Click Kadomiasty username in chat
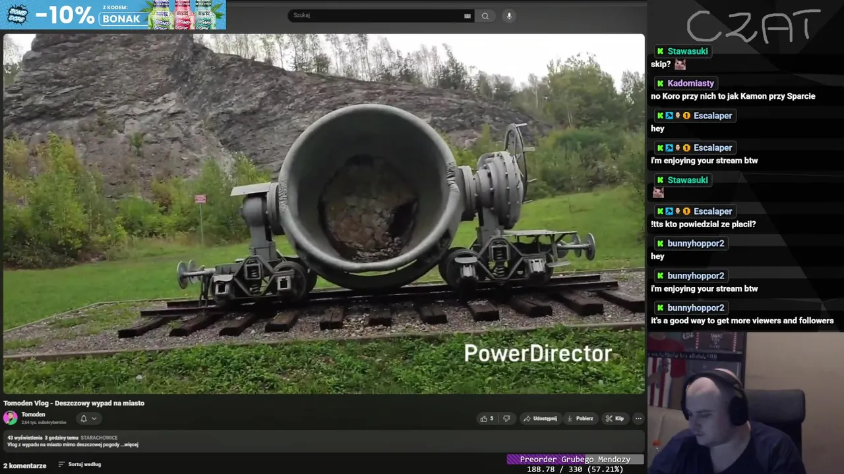Viewport: 844px width, 474px height. pos(690,84)
